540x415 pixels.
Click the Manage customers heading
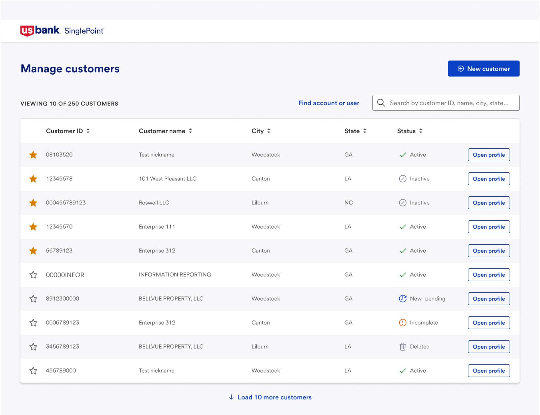70,69
